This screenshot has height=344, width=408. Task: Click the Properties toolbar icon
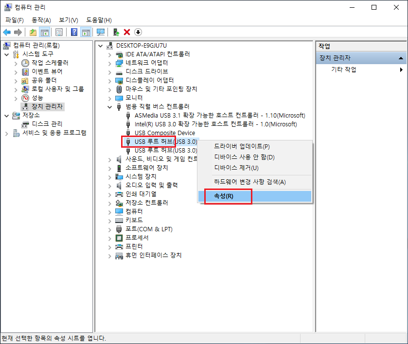tap(59, 32)
